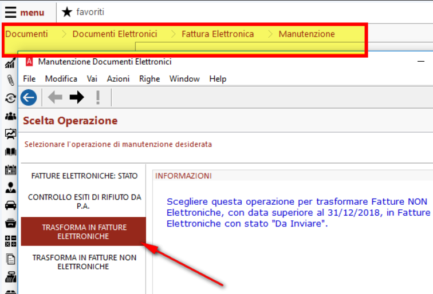Screen dimensions: 433x294
Task: Open the Window menu
Action: (184, 79)
